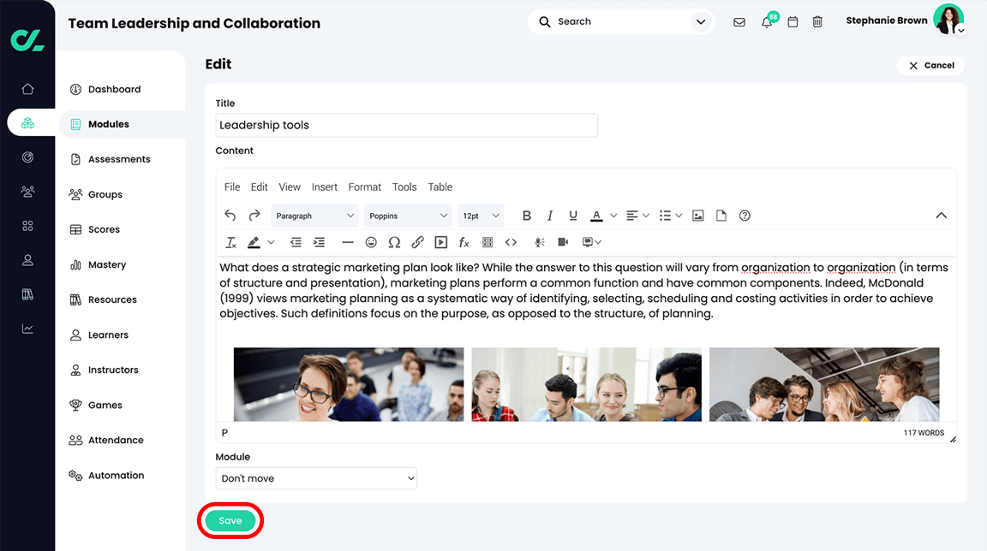Open the Table menu in editor
The image size is (987, 551).
(440, 187)
